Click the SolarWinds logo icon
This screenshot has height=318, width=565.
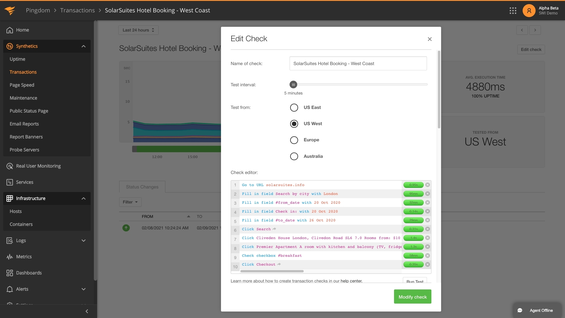point(10,10)
